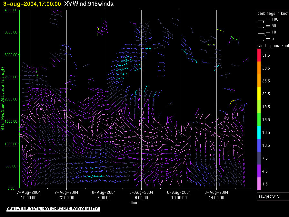Select the purple 4.5 knot color band
Image resolution: width=289 pixels, height=217 pixels.
pos(259,171)
